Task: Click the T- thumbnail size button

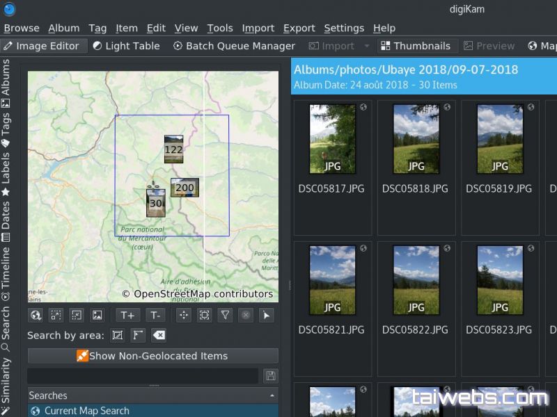Action: pos(155,315)
